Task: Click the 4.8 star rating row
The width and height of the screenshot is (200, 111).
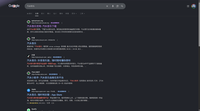Action: coord(41,103)
